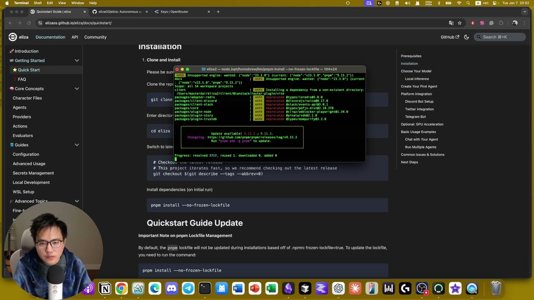Open QuickTime Player from the dock
This screenshot has width=534, height=300.
tap(472, 288)
